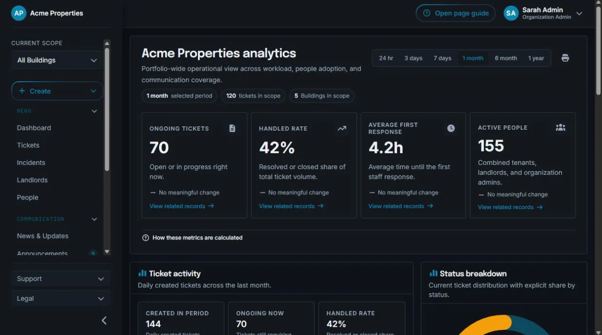
Task: Open Incidents from the sidebar
Action: (31, 163)
